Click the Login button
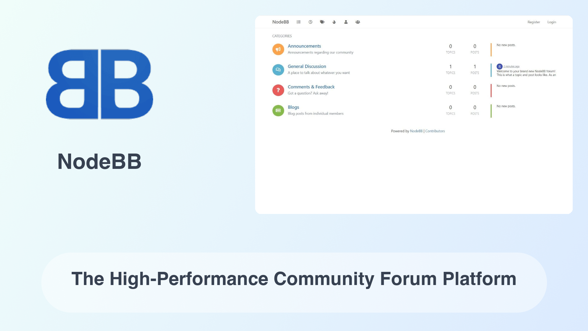The width and height of the screenshot is (588, 331). coord(552,22)
